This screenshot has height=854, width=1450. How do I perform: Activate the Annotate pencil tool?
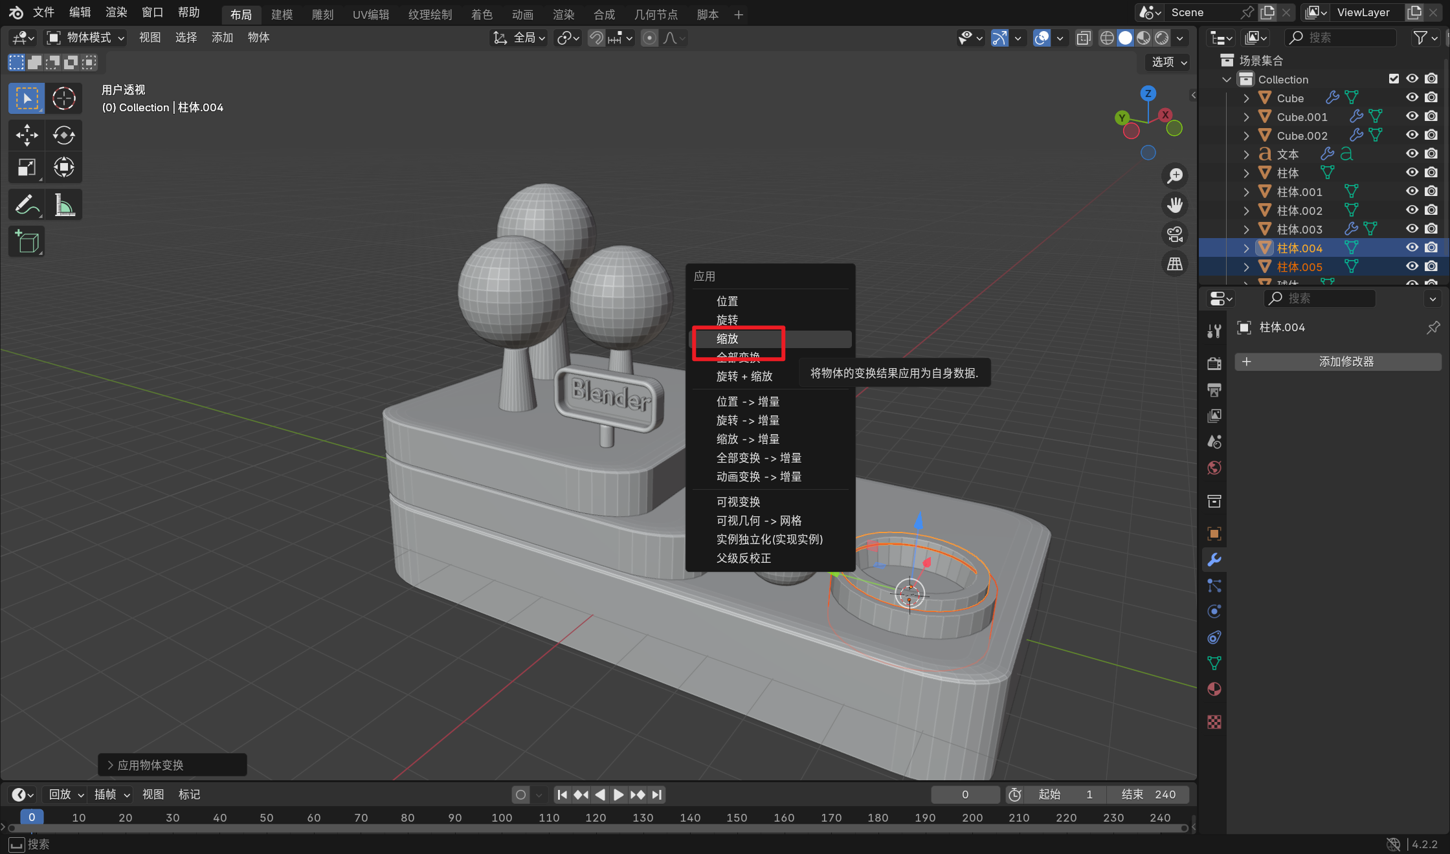(27, 205)
